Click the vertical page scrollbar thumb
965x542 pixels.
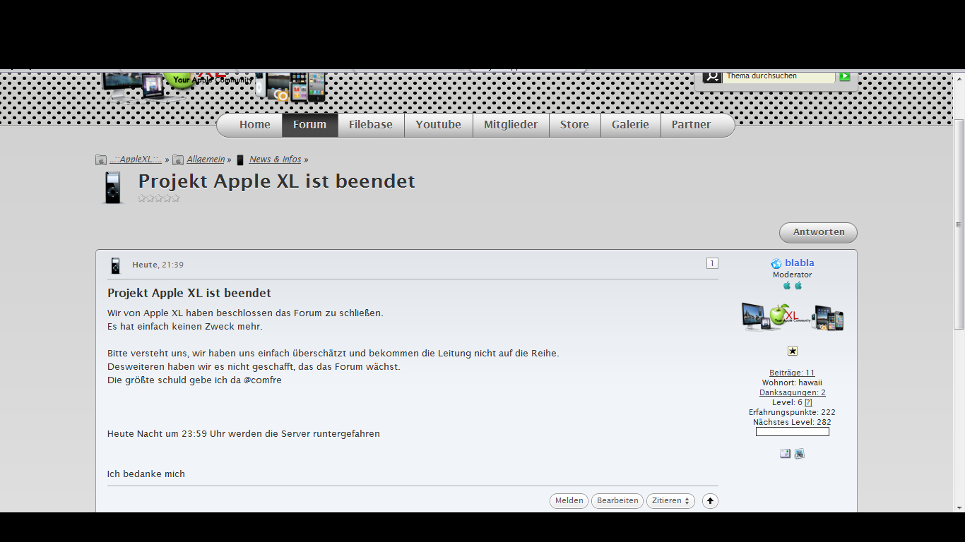tap(959, 224)
